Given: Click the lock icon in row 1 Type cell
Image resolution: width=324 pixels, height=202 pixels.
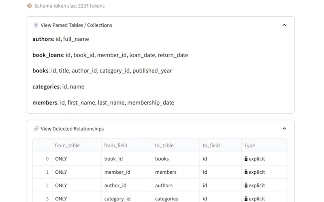Looking at the screenshot, I should pos(246,172).
